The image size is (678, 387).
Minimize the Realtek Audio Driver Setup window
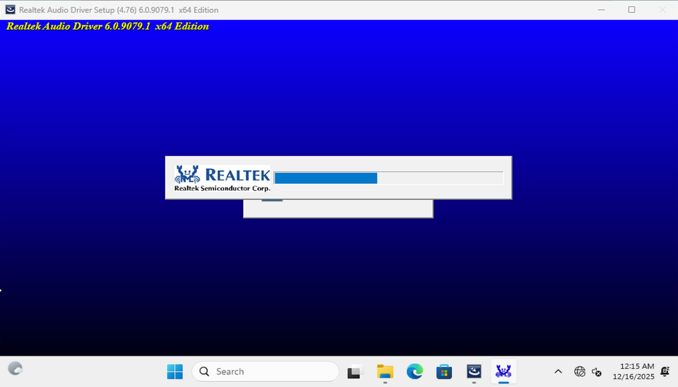tap(601, 10)
